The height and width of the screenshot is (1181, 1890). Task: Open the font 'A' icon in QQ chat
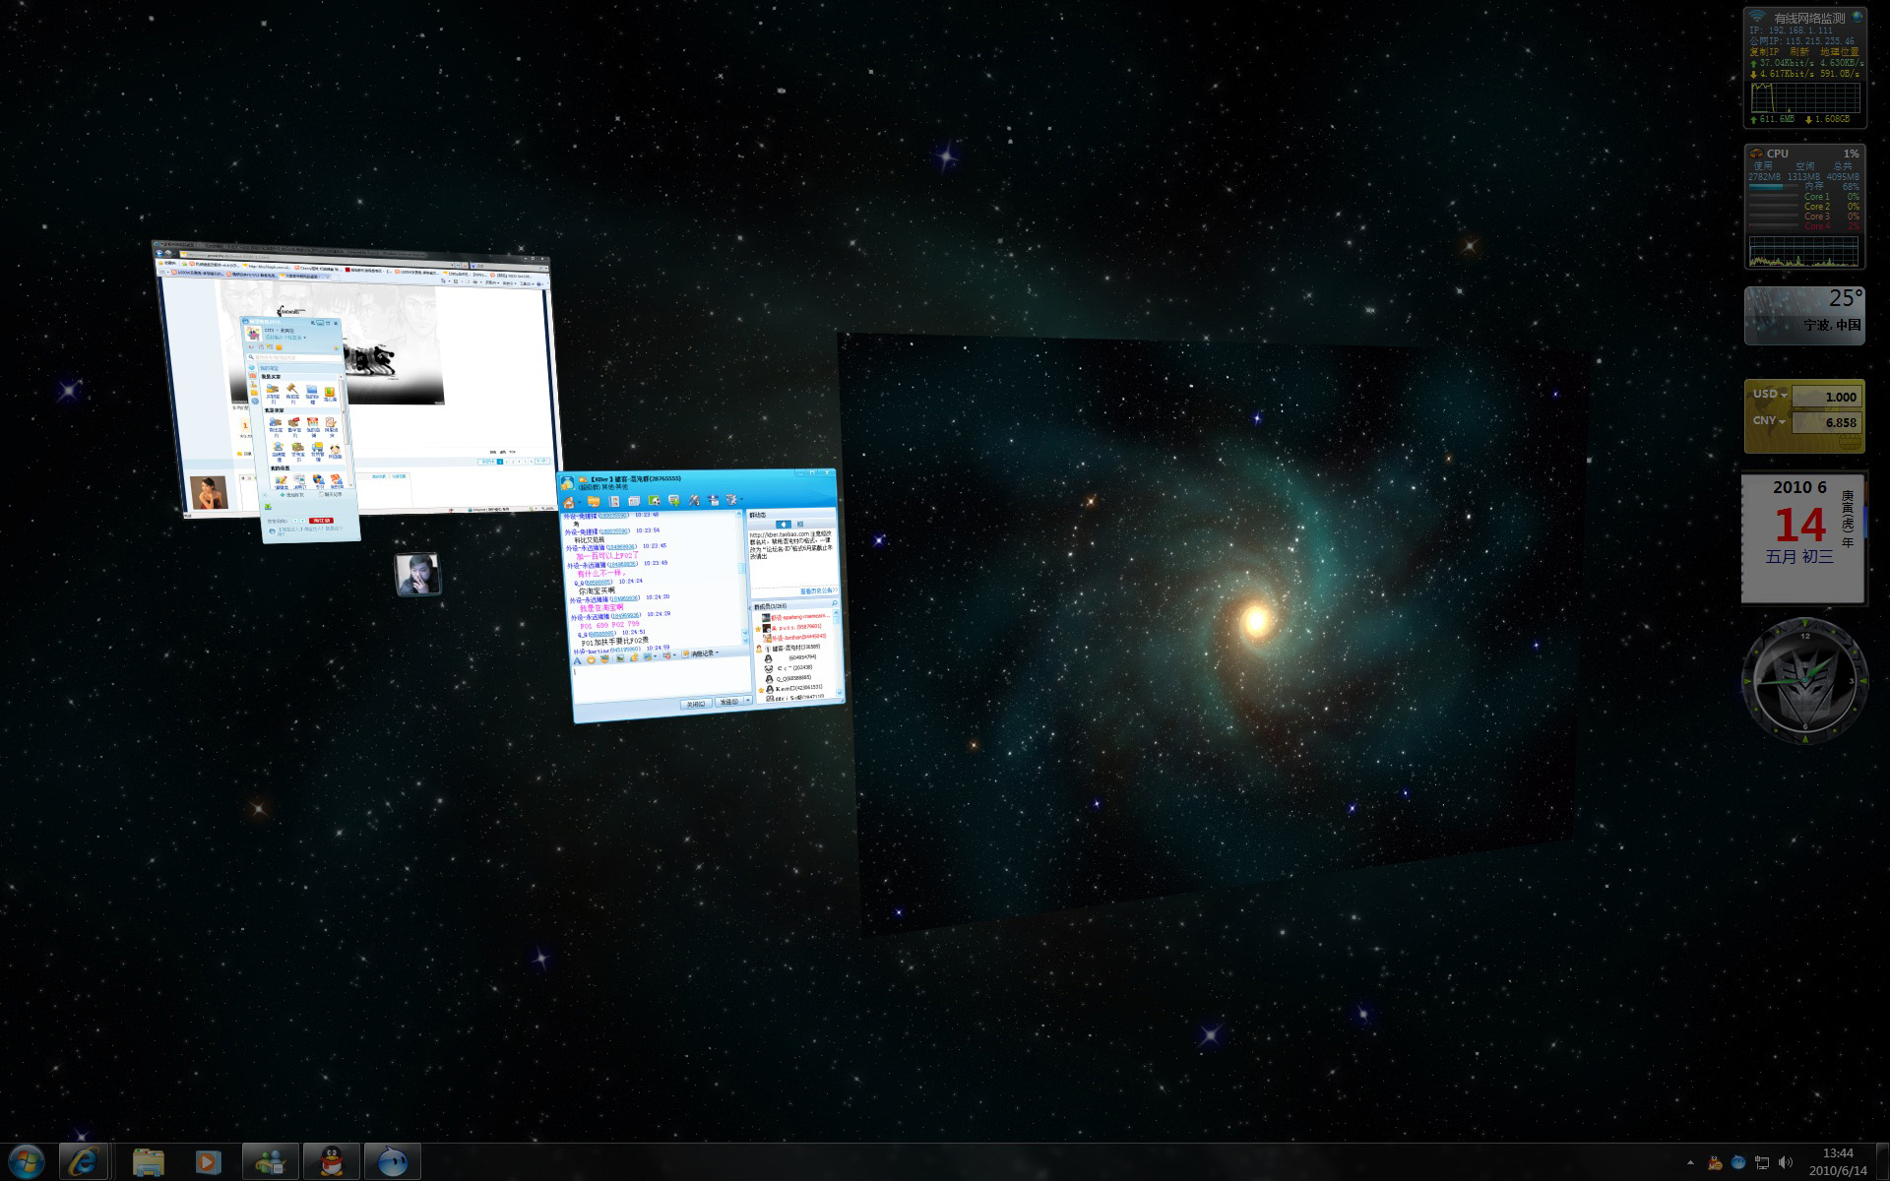578,660
